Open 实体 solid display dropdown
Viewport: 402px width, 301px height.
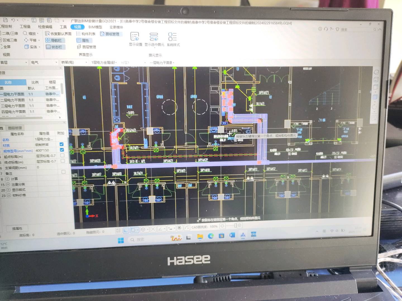(x=33, y=47)
